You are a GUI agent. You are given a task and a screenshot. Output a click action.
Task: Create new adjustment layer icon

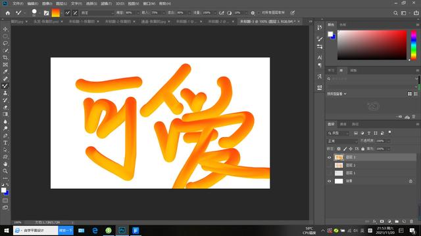click(x=389, y=222)
